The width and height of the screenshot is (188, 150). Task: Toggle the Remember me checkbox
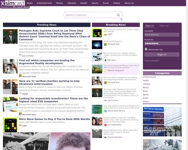point(146,49)
